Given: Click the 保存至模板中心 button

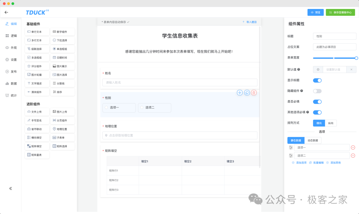Looking at the screenshot, I should 340,12.
